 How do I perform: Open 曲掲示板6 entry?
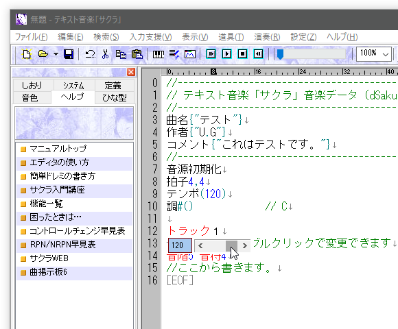point(75,272)
